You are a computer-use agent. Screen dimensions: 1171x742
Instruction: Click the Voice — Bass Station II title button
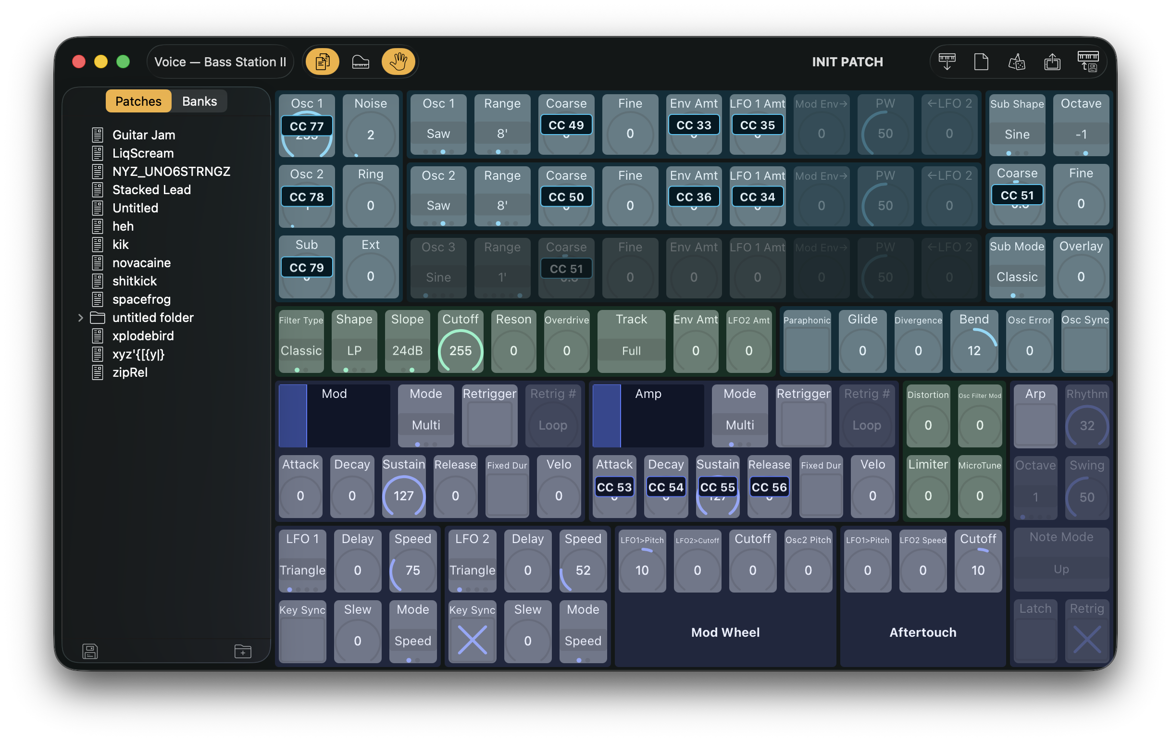(x=220, y=62)
